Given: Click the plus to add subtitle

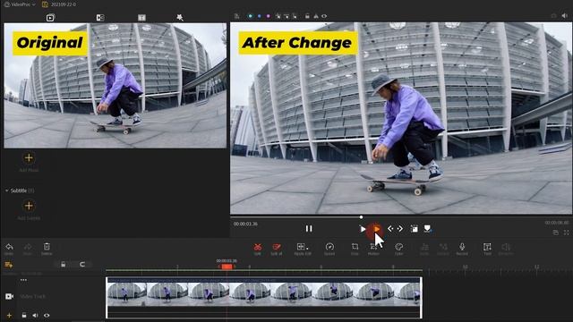Looking at the screenshot, I should point(29,206).
